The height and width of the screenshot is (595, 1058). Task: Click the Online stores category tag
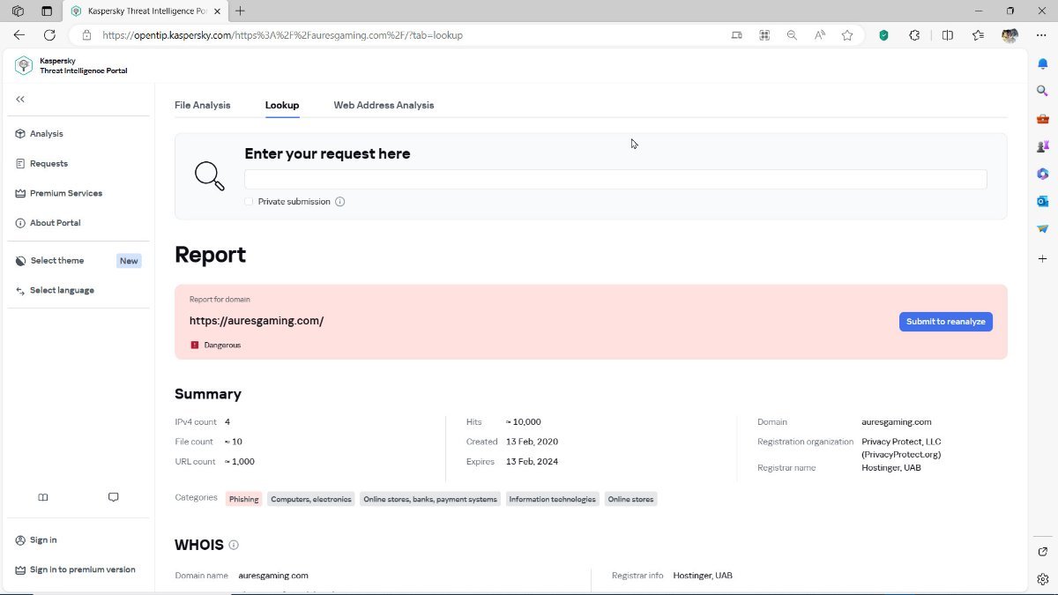pyautogui.click(x=630, y=499)
